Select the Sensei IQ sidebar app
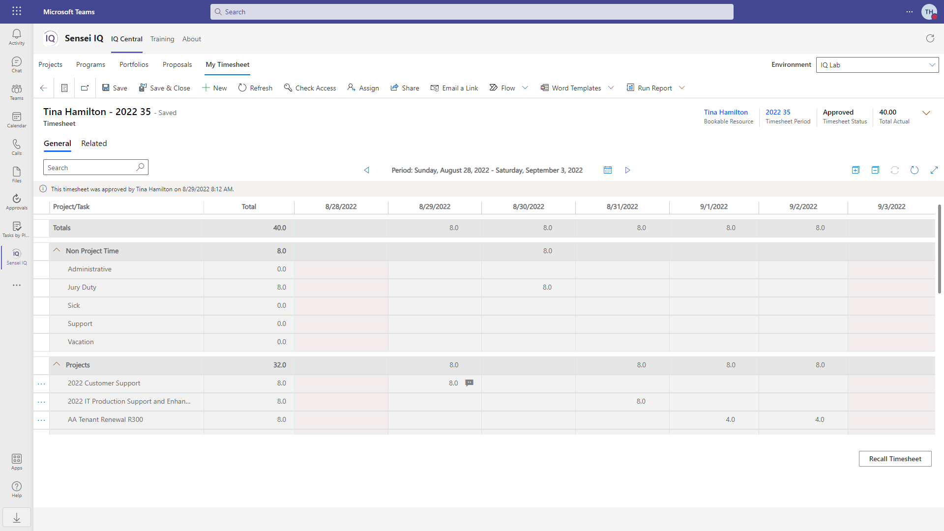The height and width of the screenshot is (531, 944). [16, 257]
